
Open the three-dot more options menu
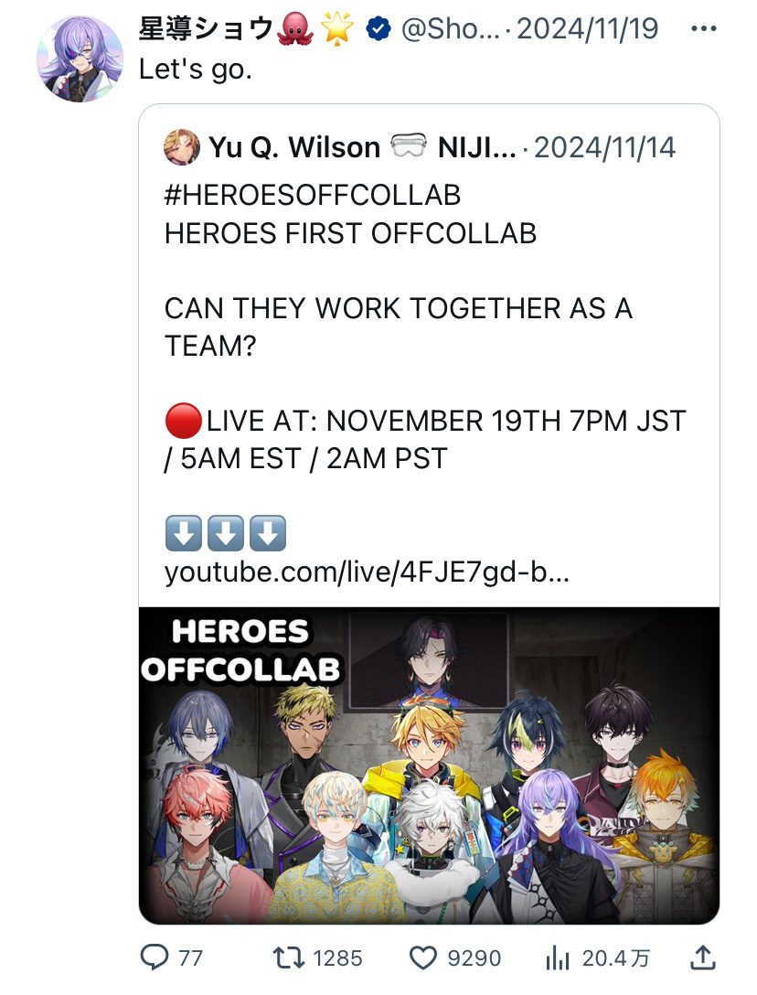coord(704,28)
